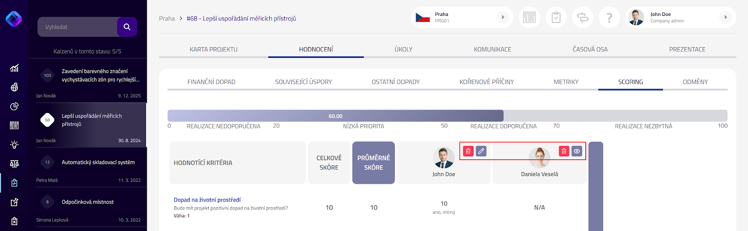Delete John Doe's scoring with trash icon

(x=468, y=151)
